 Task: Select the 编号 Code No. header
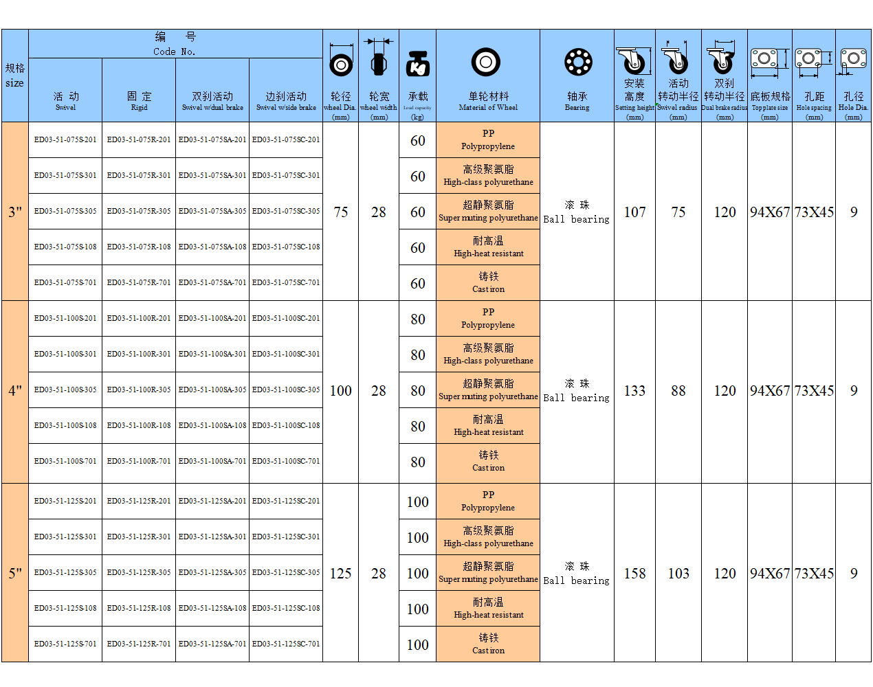point(175,43)
